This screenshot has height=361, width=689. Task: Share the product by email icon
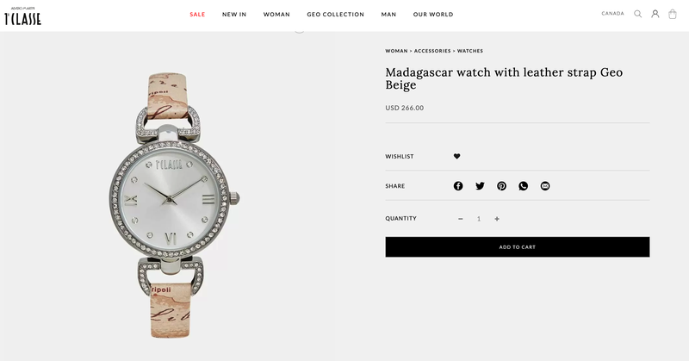[x=545, y=186]
